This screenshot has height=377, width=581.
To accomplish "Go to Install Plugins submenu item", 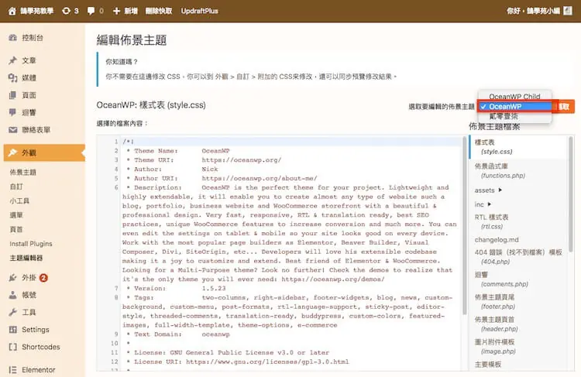I will pyautogui.click(x=31, y=244).
